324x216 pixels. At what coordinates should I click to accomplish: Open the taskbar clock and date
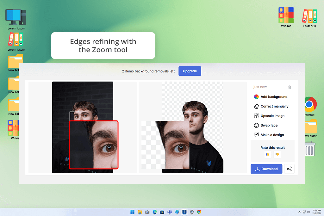coord(316,212)
